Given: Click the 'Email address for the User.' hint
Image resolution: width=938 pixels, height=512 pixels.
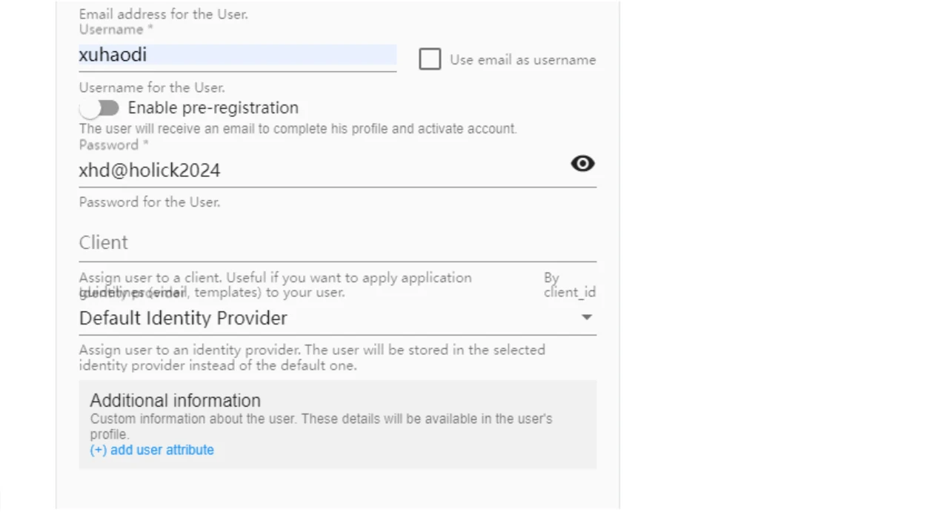Looking at the screenshot, I should 163,14.
